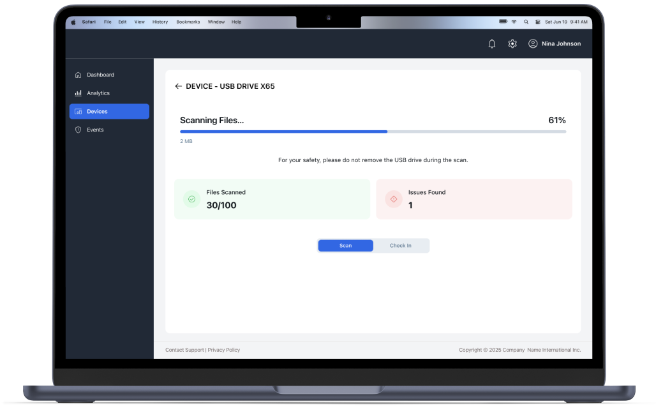Click the blue scan progress bar
656x406 pixels.
[x=373, y=132]
